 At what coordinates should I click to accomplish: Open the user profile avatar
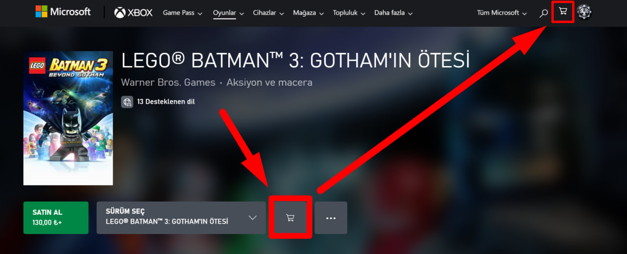pyautogui.click(x=584, y=12)
